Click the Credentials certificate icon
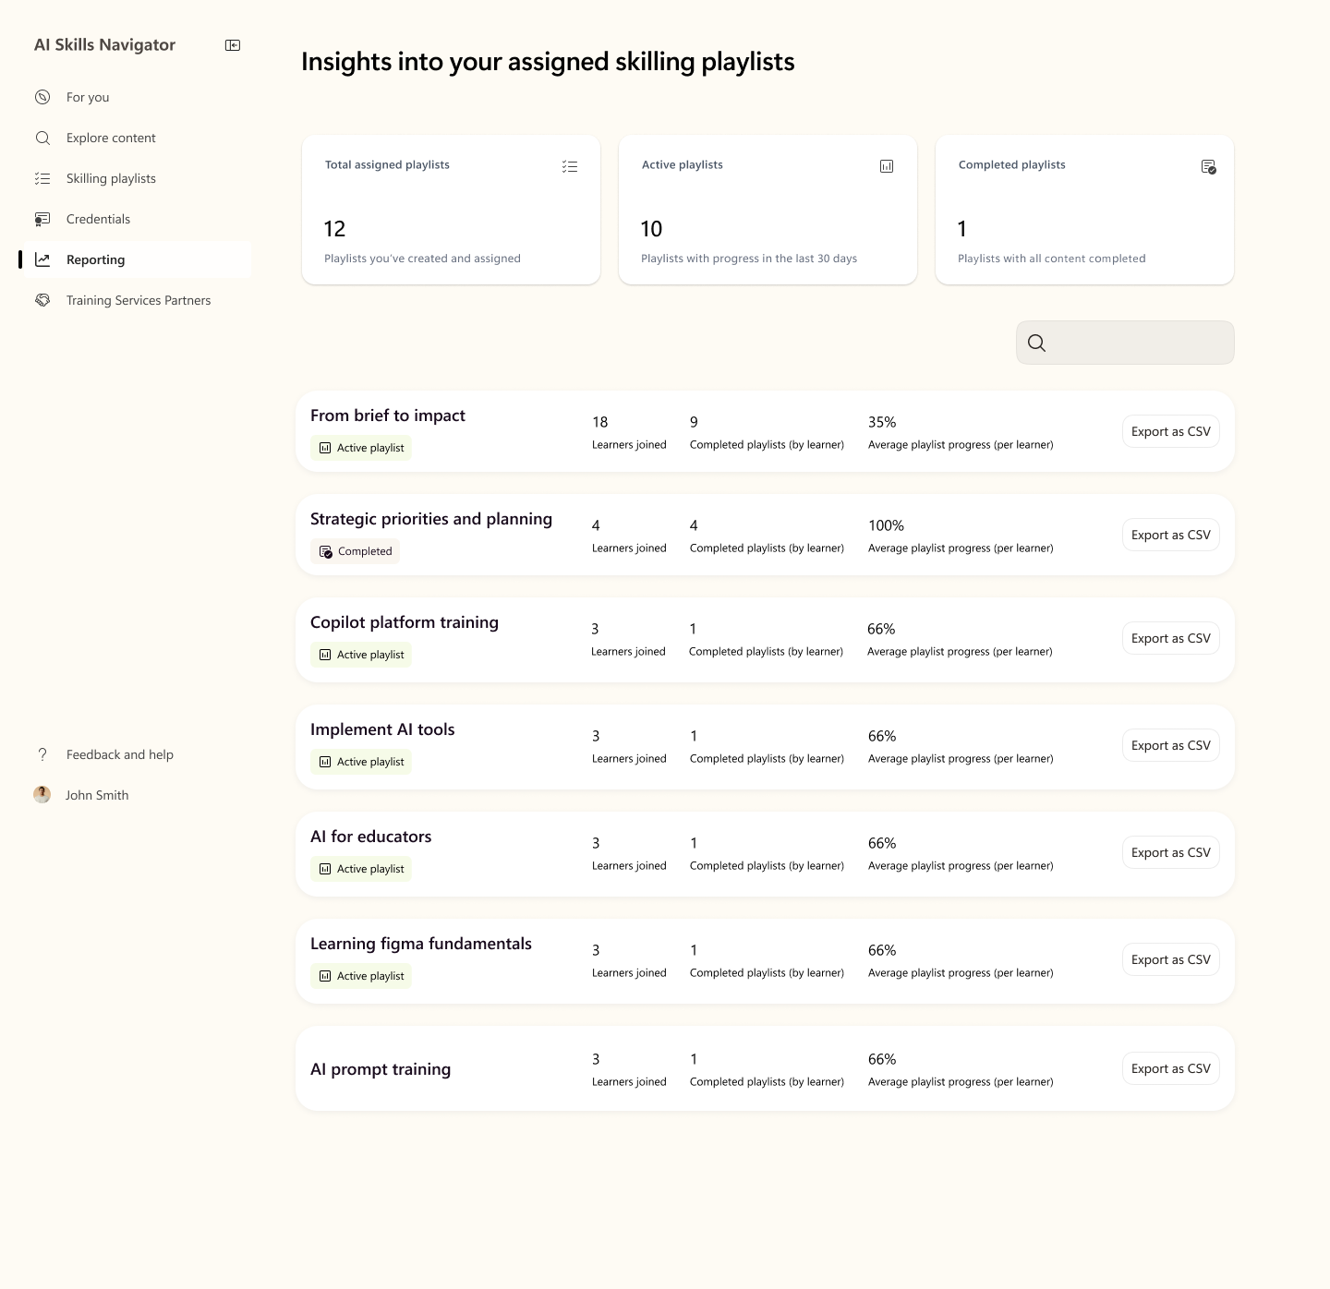 (42, 219)
